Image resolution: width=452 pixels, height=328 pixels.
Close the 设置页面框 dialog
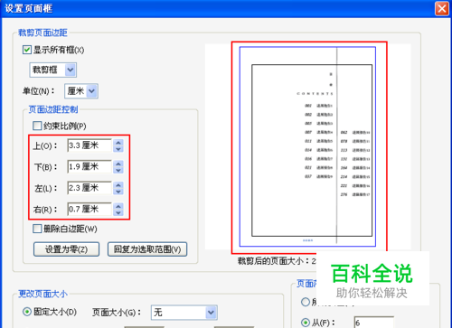[x=442, y=8]
